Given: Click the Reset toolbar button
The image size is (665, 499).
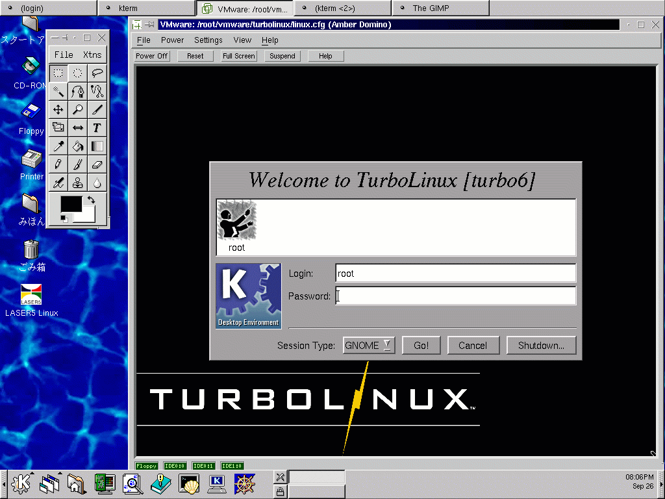Looking at the screenshot, I should pyautogui.click(x=195, y=56).
